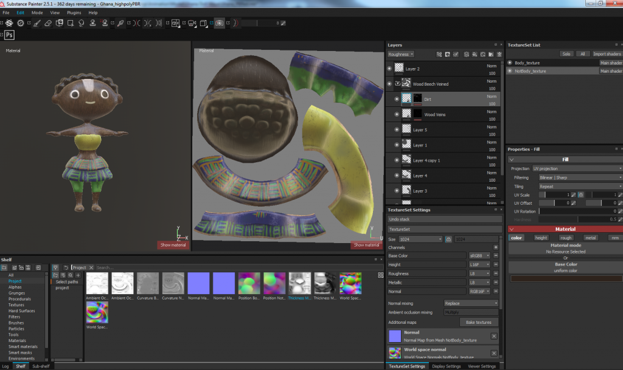Viewport: 623px width, 370px height.
Task: Switch to the Display Settings tab
Action: 446,366
